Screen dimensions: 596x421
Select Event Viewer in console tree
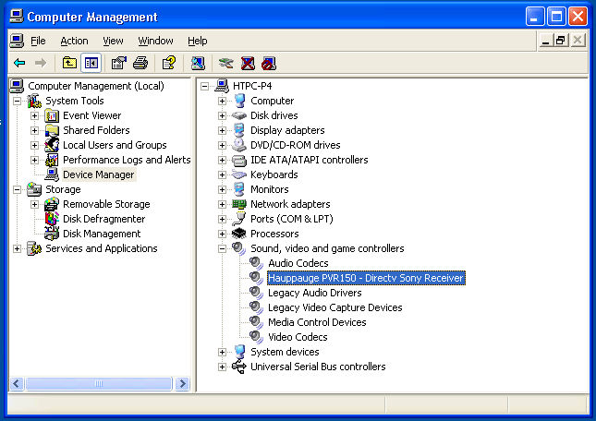pyautogui.click(x=91, y=115)
